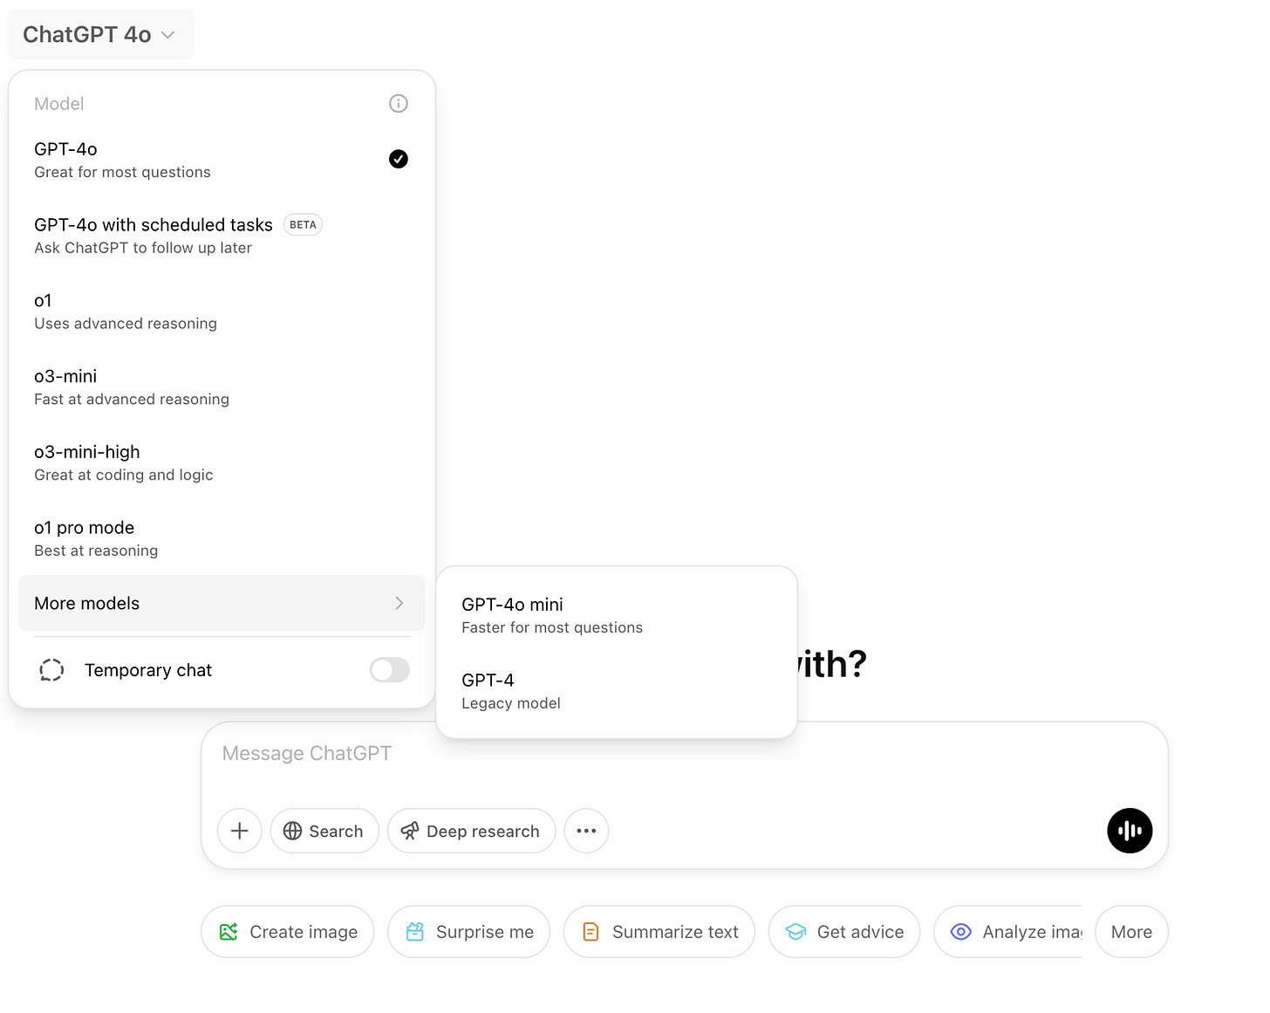1270x1013 pixels.
Task: Open the ChatGPT 4o model dropdown
Action: 100,35
